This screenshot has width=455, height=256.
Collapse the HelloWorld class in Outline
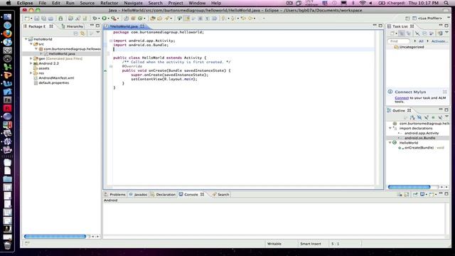coord(390,142)
